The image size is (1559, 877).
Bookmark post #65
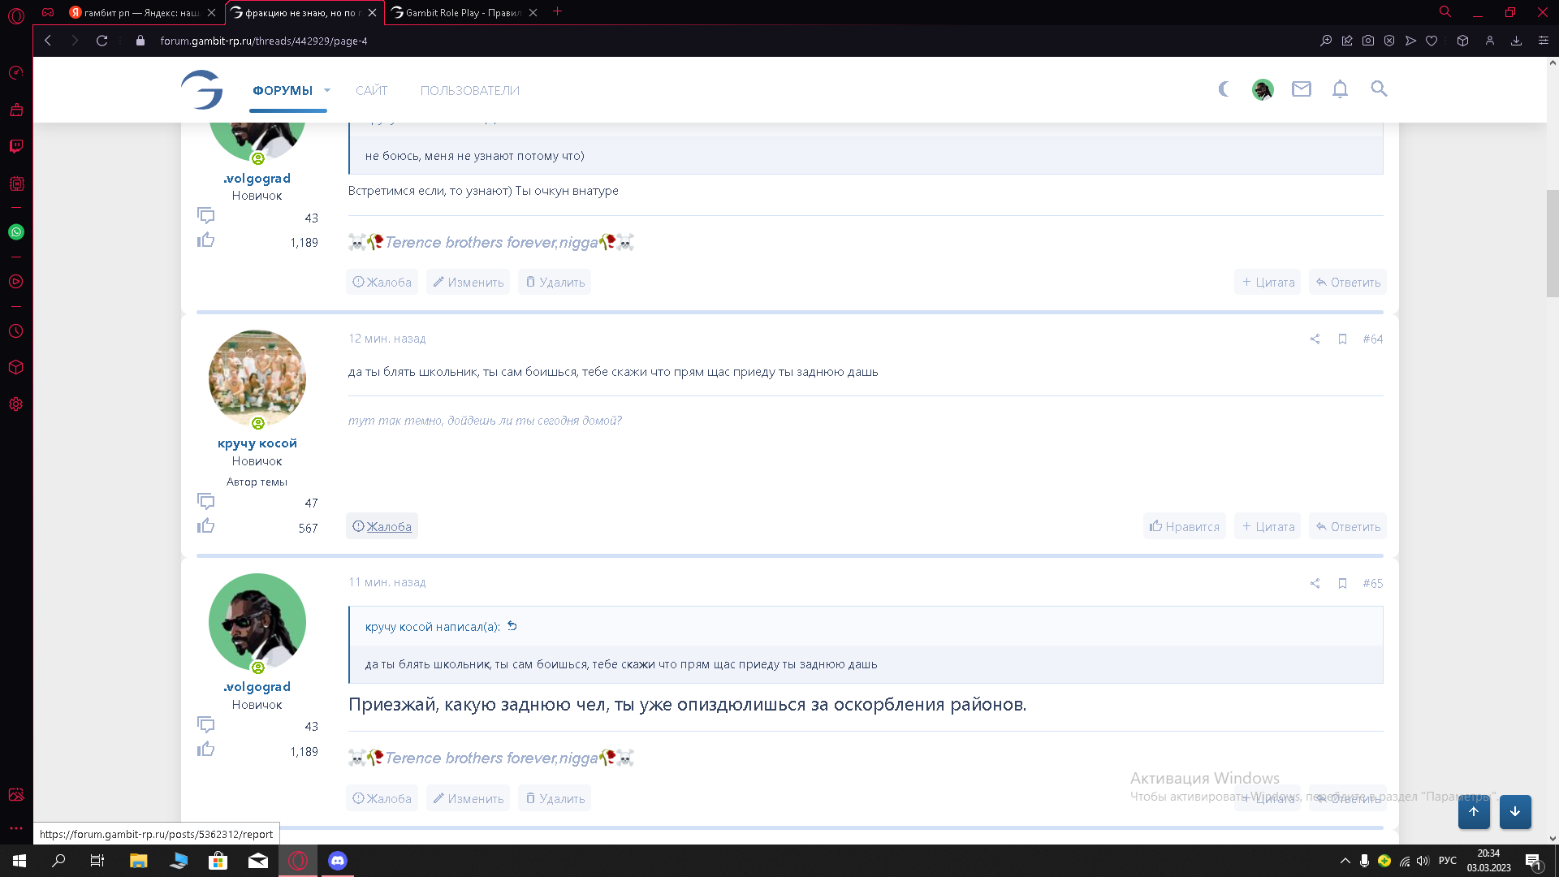coord(1342,584)
